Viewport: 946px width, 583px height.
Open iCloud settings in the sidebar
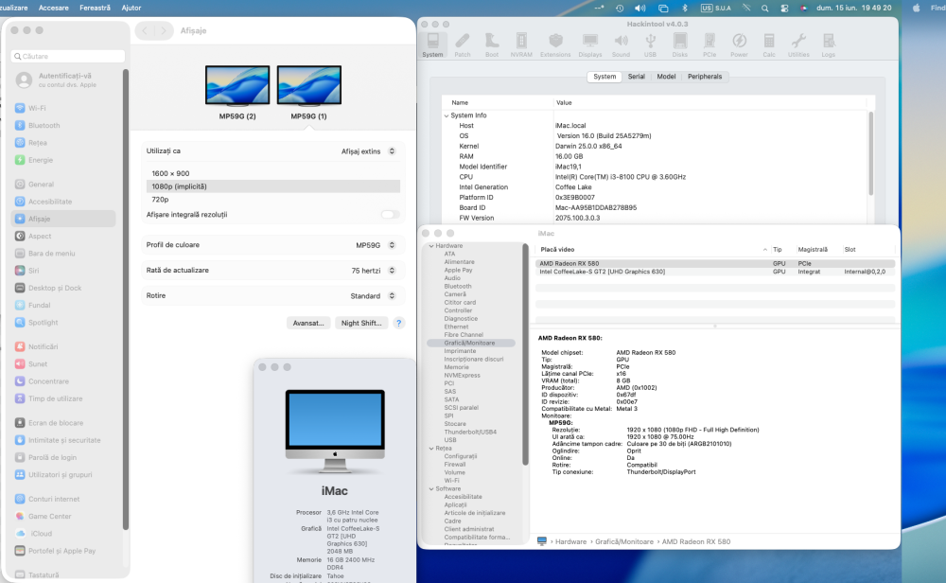coord(63,534)
